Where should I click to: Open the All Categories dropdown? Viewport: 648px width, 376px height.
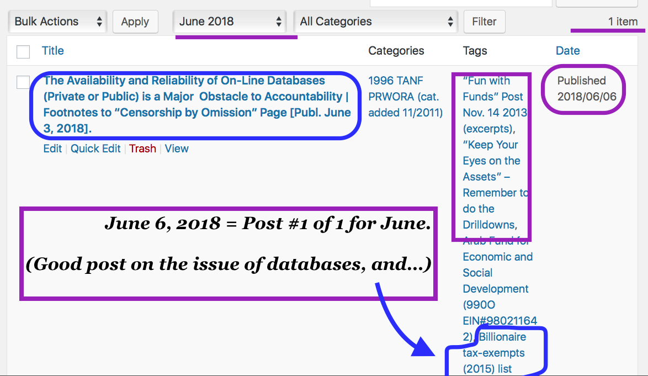[x=375, y=22]
